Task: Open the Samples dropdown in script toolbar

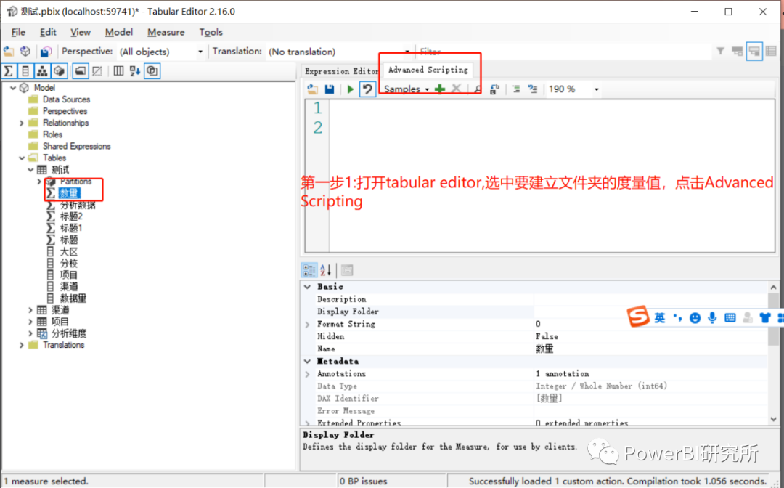Action: pyautogui.click(x=407, y=89)
